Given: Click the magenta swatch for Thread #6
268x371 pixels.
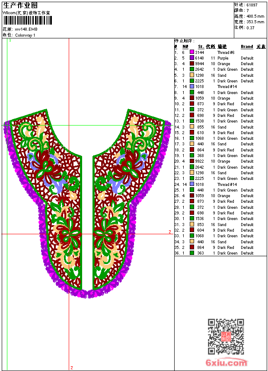Looking at the screenshot, I should pos(192,52).
